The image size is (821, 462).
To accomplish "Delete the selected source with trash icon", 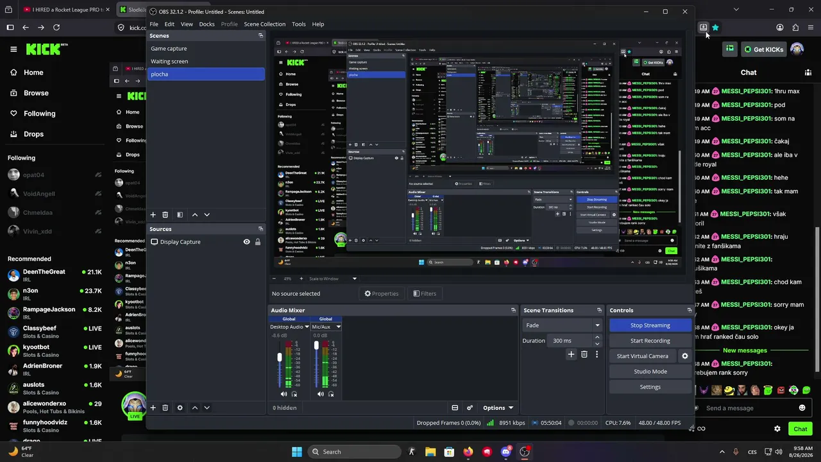I will tap(165, 407).
